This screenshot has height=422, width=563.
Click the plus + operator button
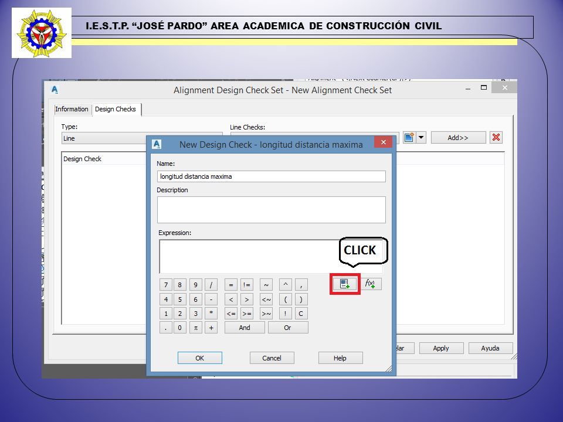point(211,328)
